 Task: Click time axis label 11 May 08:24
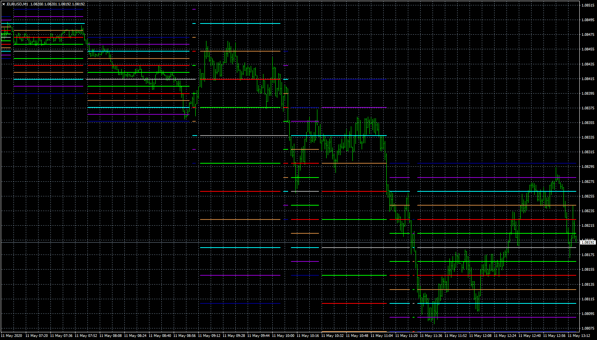coord(135,336)
